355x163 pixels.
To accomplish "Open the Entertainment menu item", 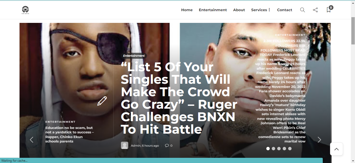I will pyautogui.click(x=213, y=10).
